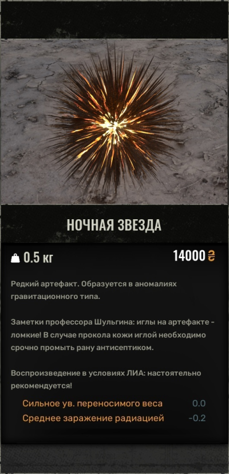The height and width of the screenshot is (474, 229).
Task: Click the НОЧНАЯ ЗВЕЗДА title
Action: (x=114, y=225)
